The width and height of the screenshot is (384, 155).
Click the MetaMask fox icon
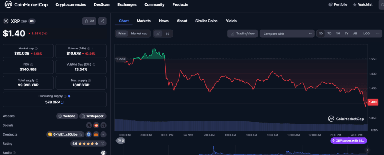point(96,134)
